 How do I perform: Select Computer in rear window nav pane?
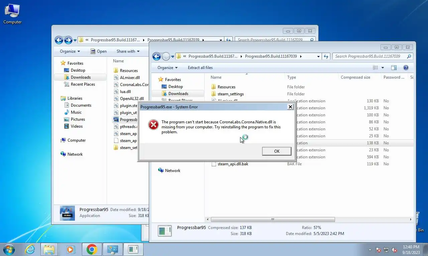tap(76, 140)
